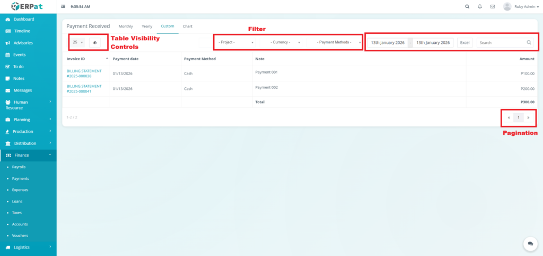This screenshot has width=543, height=256.
Task: Open the Currency filter dropdown
Action: 284,42
